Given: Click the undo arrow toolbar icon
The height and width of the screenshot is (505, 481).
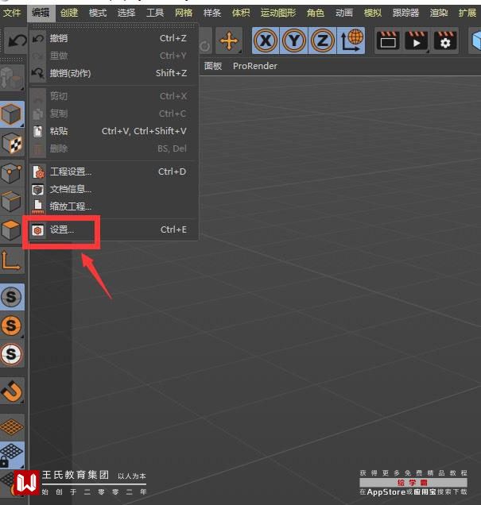Looking at the screenshot, I should 16,40.
